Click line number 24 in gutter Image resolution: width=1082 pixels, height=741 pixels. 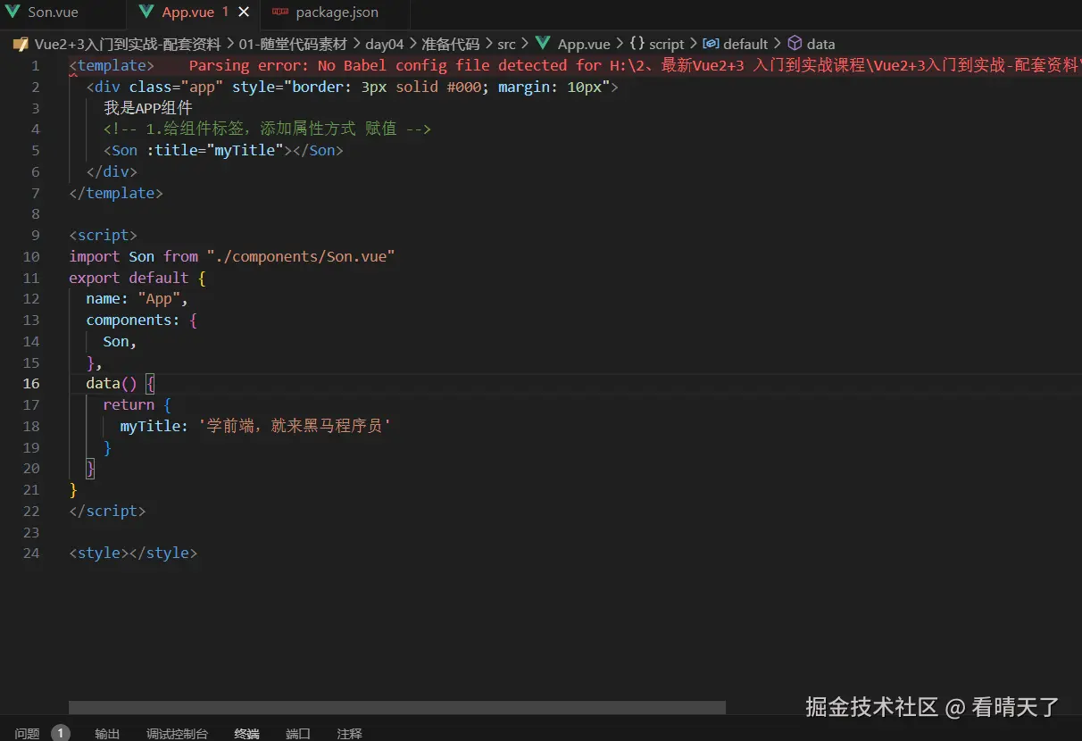point(31,553)
